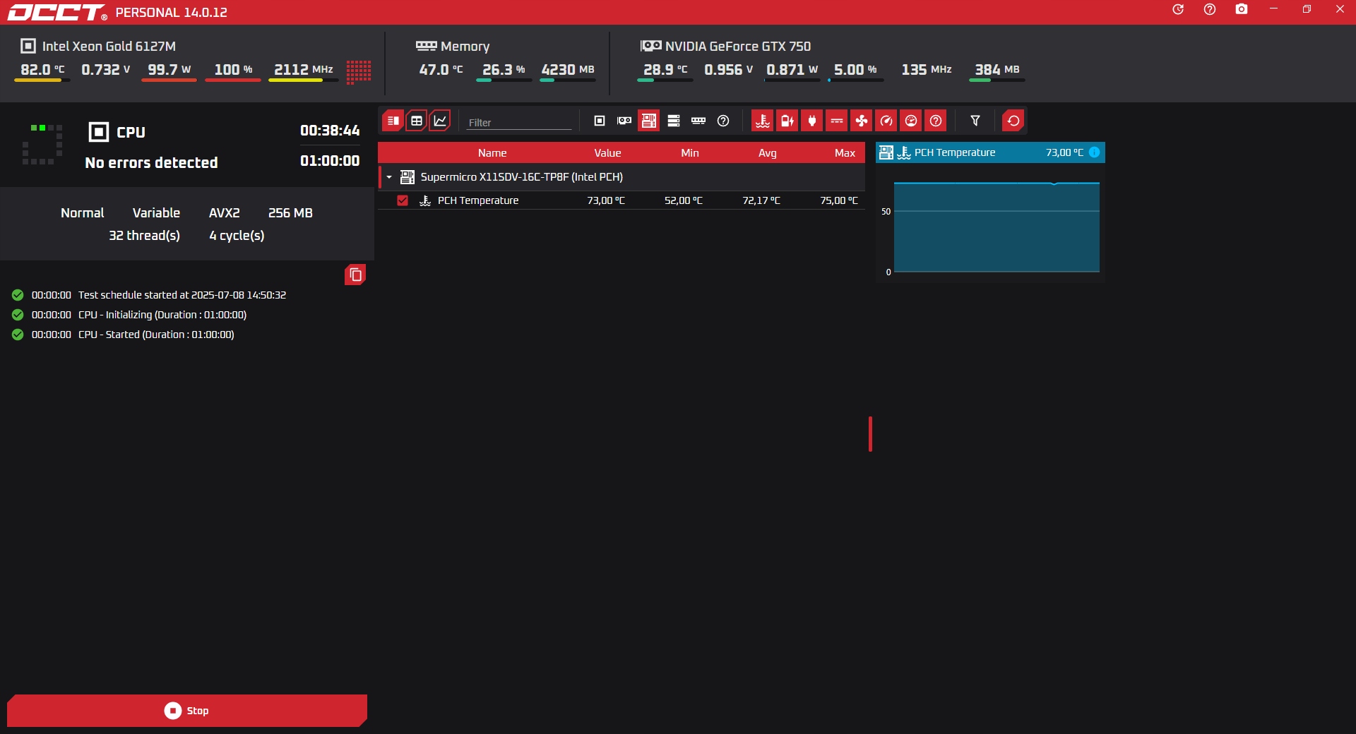Image resolution: width=1356 pixels, height=734 pixels.
Task: Sort the sensor table by Value
Action: coord(607,153)
